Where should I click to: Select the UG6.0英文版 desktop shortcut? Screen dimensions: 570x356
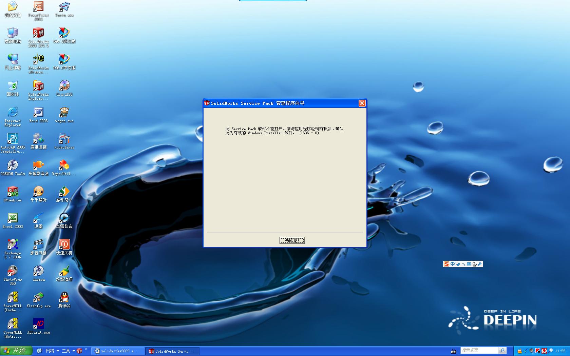pyautogui.click(x=64, y=36)
